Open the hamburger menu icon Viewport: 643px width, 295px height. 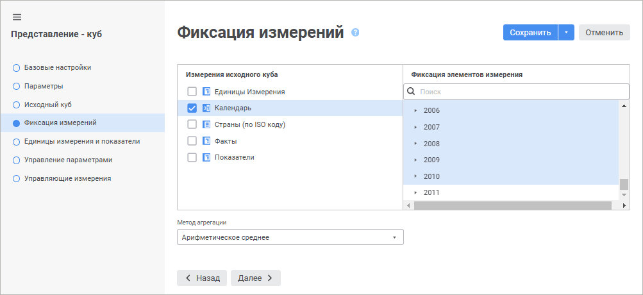click(x=17, y=17)
